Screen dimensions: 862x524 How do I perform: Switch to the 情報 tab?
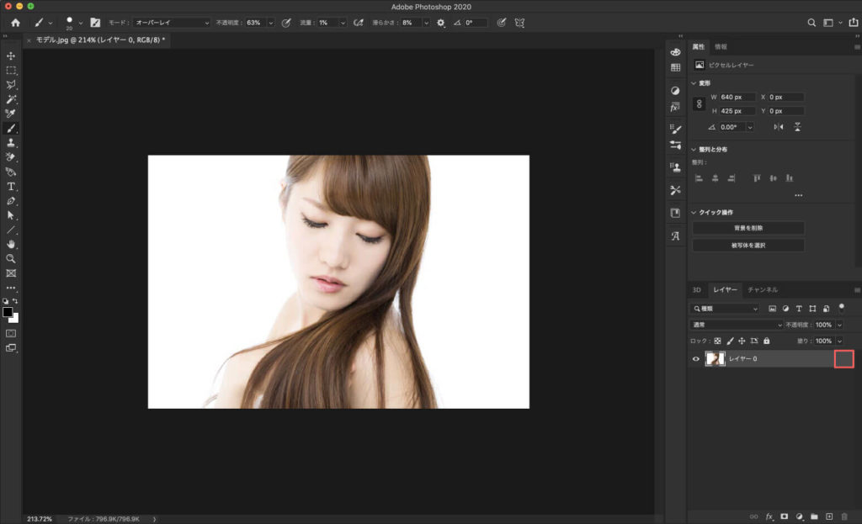(x=721, y=47)
